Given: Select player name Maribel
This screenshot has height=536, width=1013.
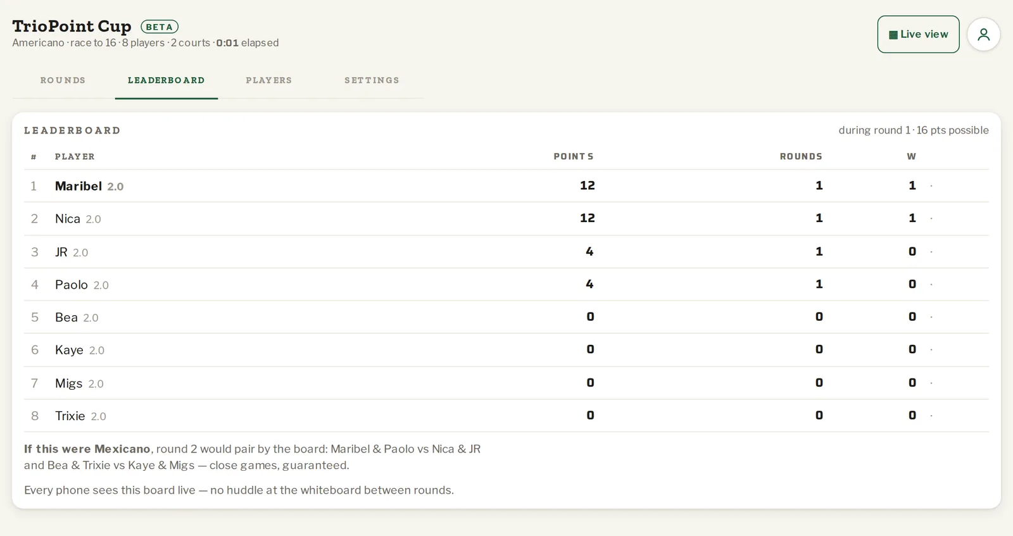Looking at the screenshot, I should pyautogui.click(x=79, y=186).
